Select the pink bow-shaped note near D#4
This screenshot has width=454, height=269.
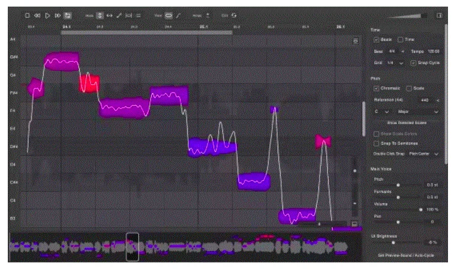click(323, 142)
